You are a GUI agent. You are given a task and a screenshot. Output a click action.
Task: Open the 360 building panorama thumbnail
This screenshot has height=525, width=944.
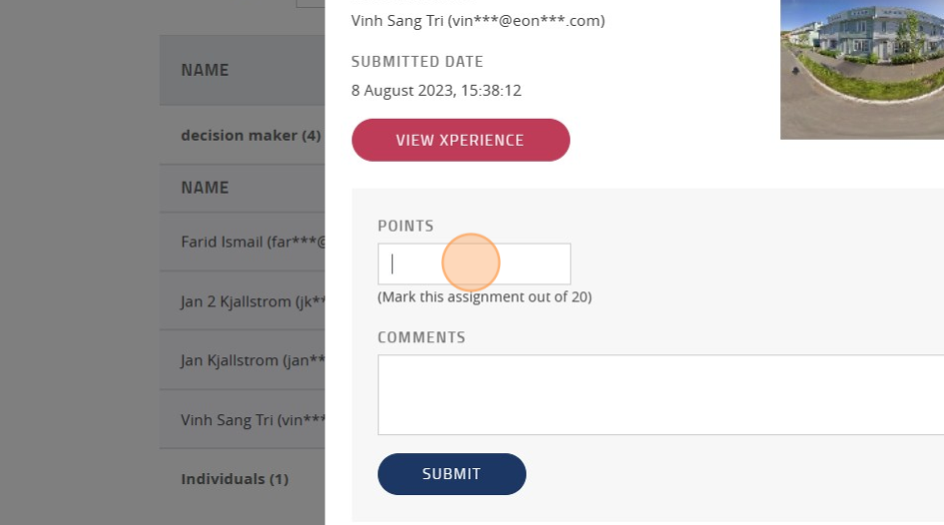tap(861, 69)
